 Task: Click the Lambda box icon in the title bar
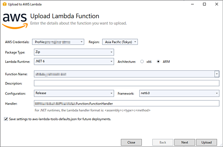coord(5,4)
